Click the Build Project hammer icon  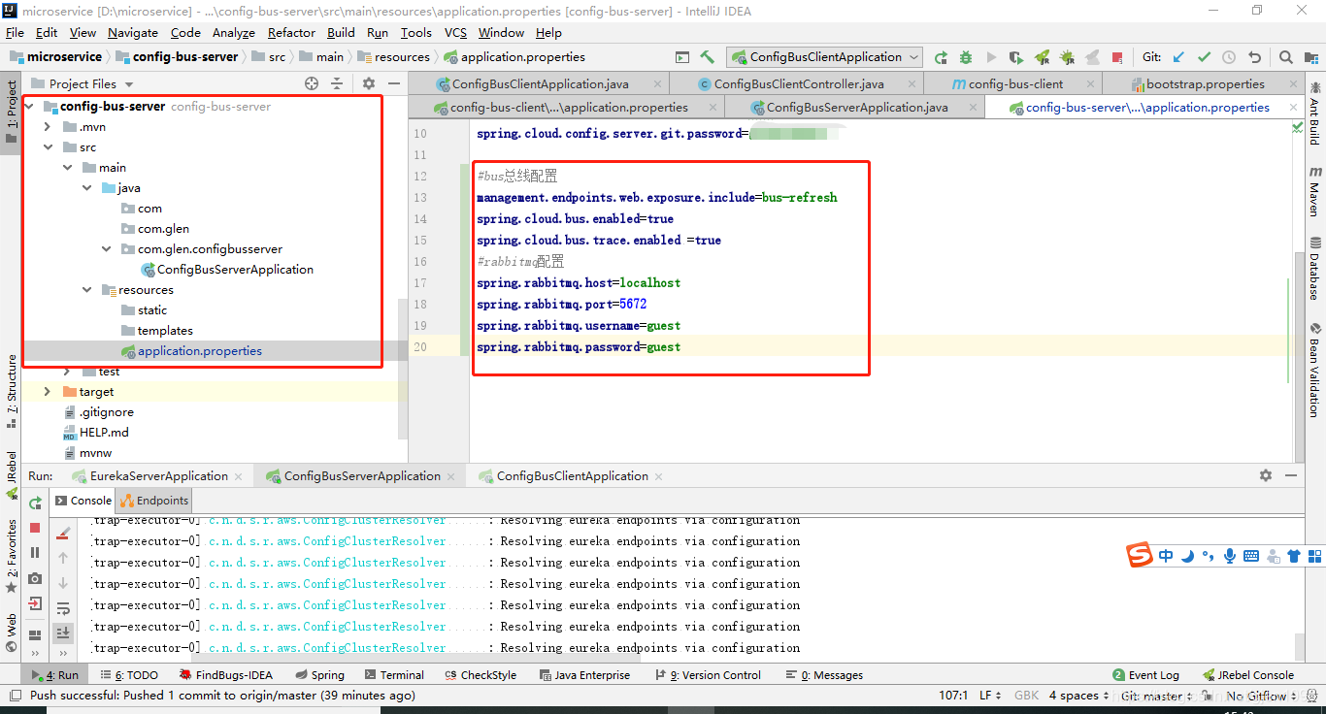pyautogui.click(x=707, y=57)
